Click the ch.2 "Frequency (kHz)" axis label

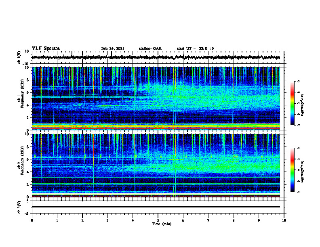pos(22,161)
